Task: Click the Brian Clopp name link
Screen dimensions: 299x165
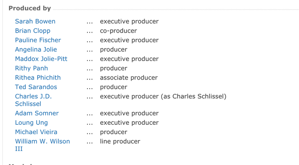Action: [x=33, y=31]
